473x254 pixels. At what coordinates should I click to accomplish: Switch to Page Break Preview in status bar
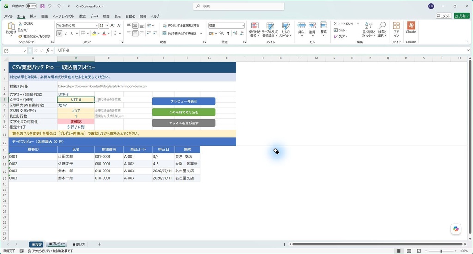click(418, 251)
